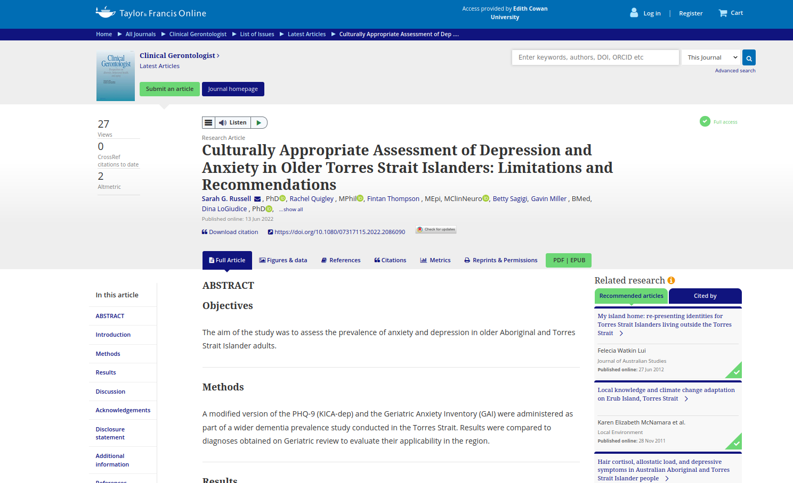This screenshot has height=483, width=793.
Task: Switch to the Cited by tab
Action: pos(705,296)
